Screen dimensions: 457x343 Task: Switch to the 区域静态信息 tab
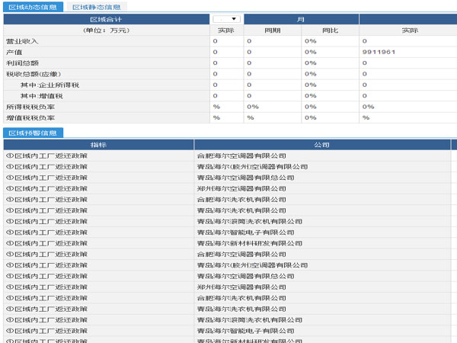click(x=97, y=7)
